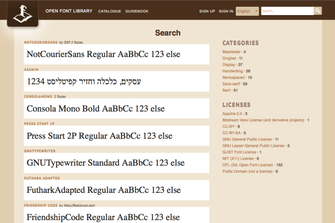
Task: Click the '2 Styles' text beside ConsolaMono
Action: 60,97
